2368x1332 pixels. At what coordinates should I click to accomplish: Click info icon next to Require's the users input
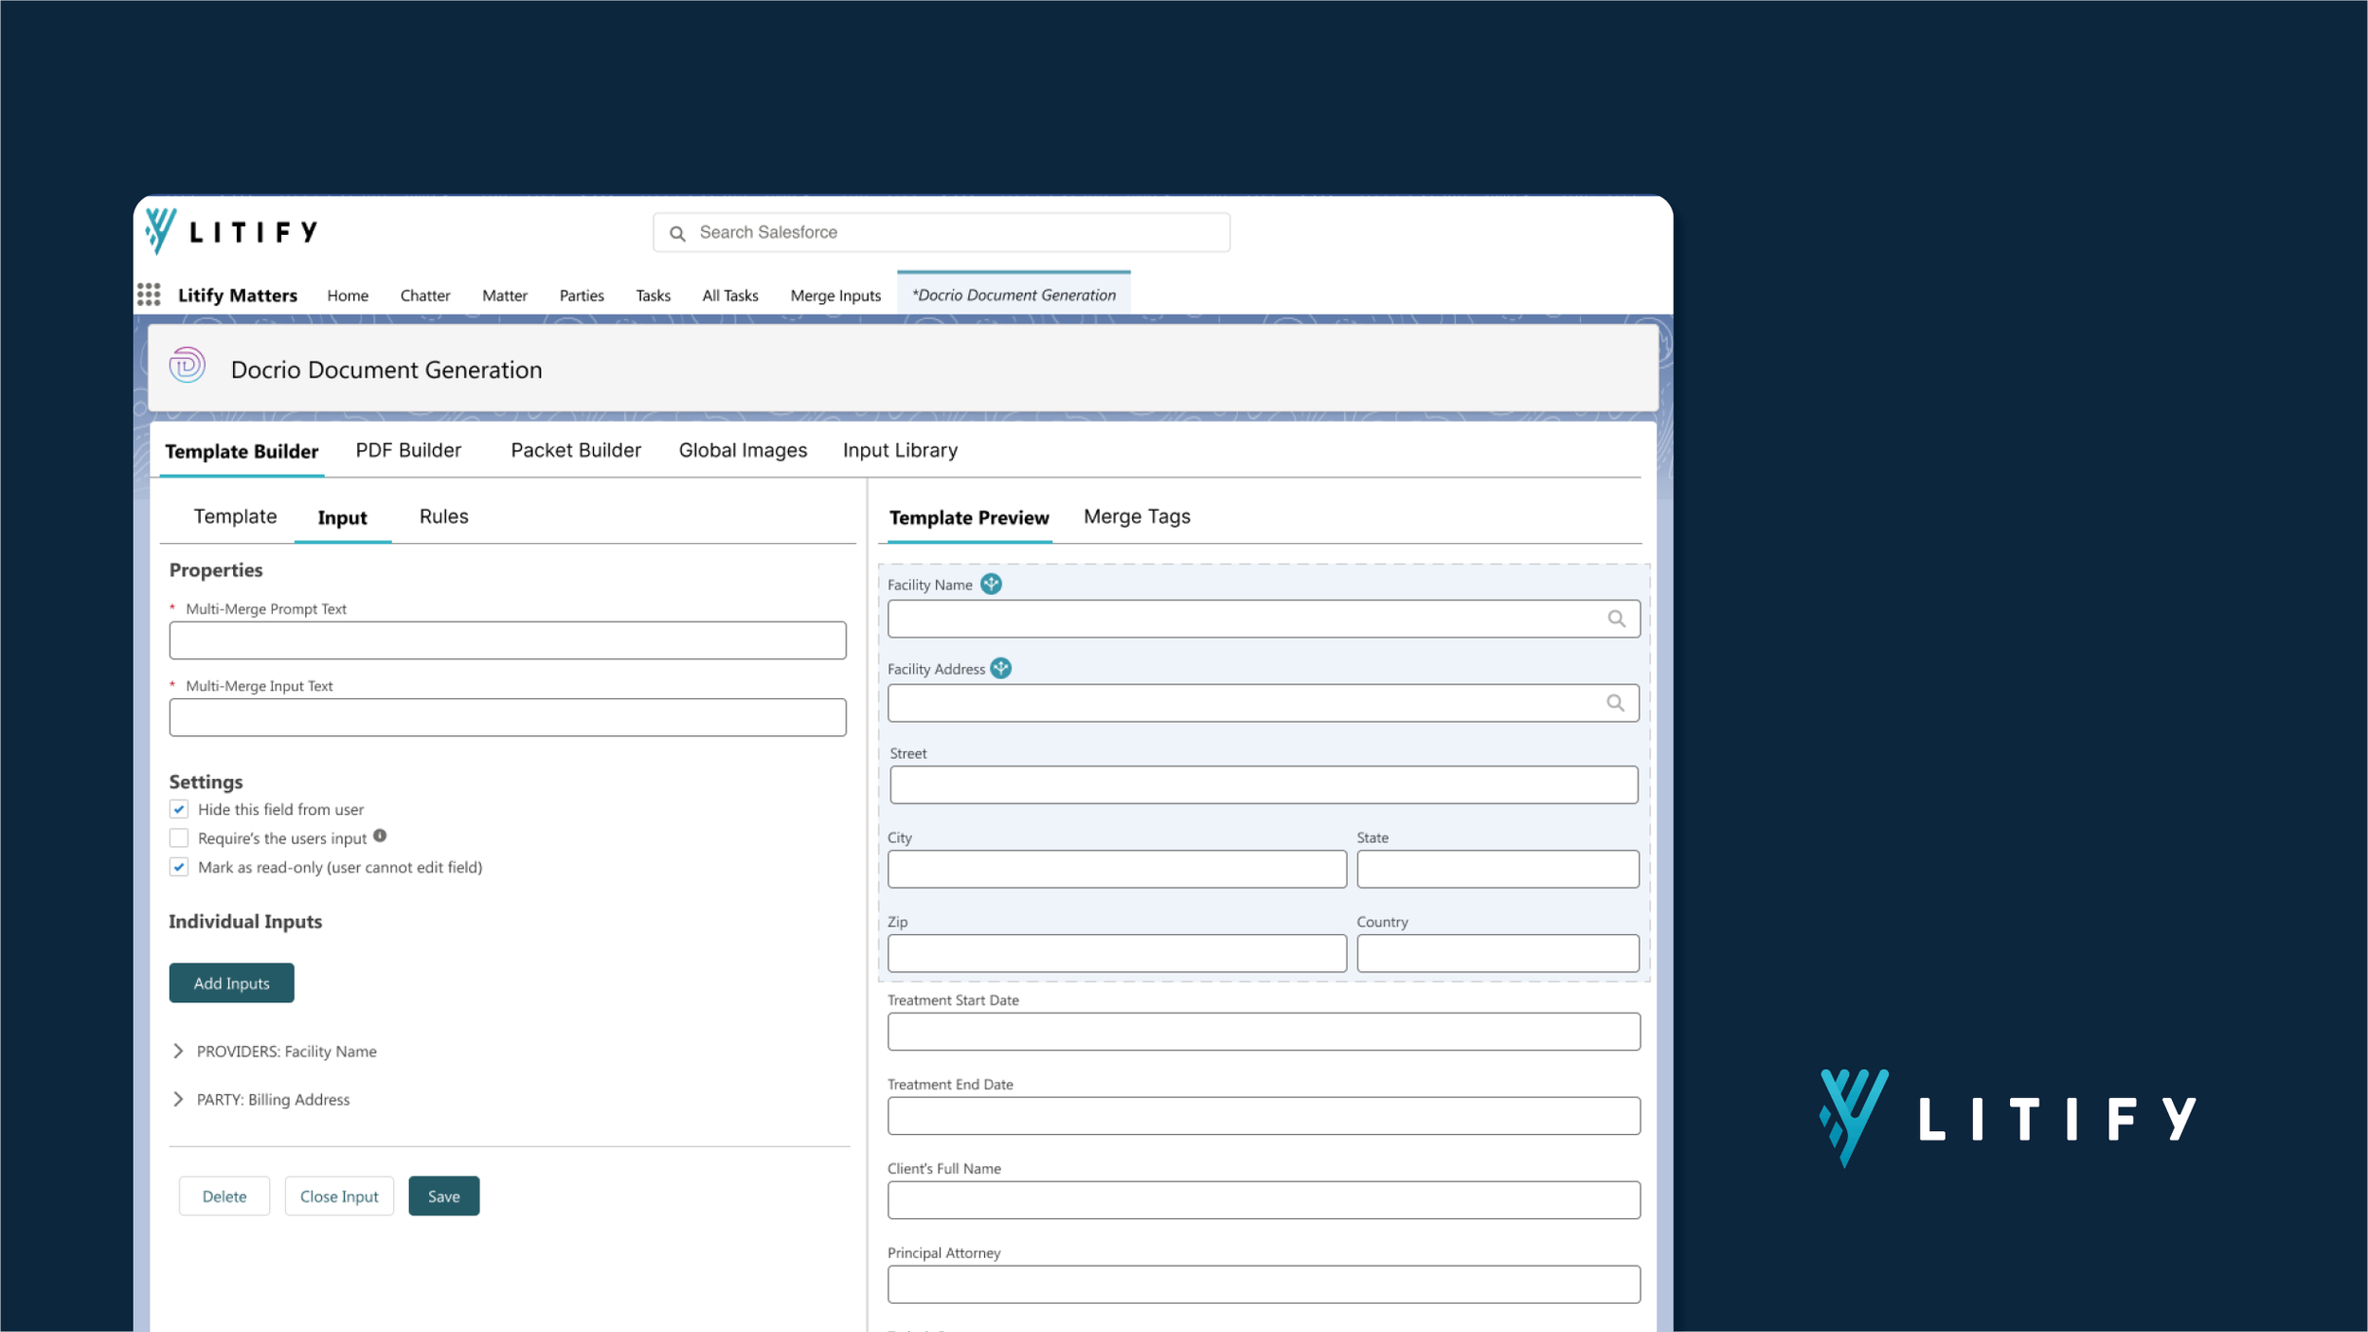380,836
